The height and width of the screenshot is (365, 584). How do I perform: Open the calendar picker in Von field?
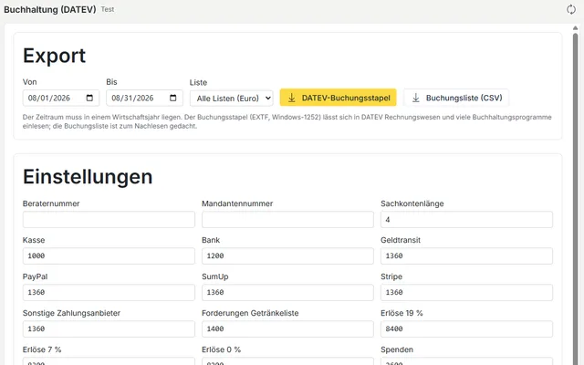pyautogui.click(x=89, y=98)
